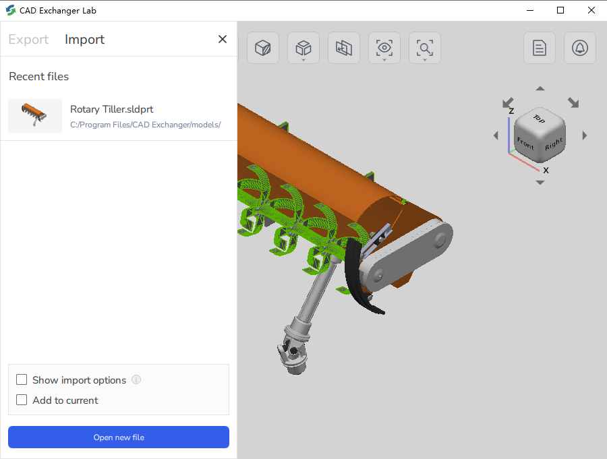Open Rotary Tiller.sldprt recent file thumbnail
The width and height of the screenshot is (607, 459).
(x=35, y=116)
